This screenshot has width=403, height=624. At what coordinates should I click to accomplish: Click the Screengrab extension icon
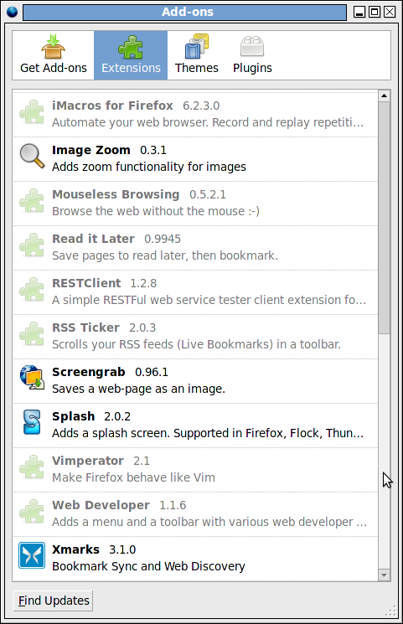pos(32,377)
